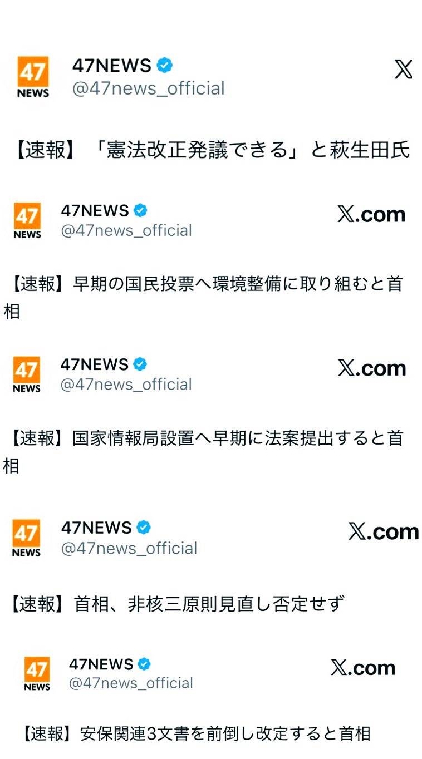Click verified badge above the 安保関連3文書 tweet
This screenshot has height=759, width=422.
[145, 664]
